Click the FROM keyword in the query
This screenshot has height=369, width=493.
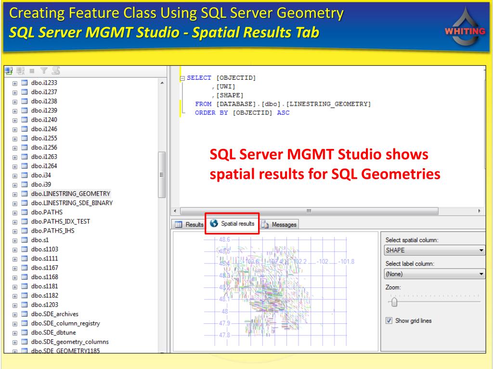[x=203, y=104]
